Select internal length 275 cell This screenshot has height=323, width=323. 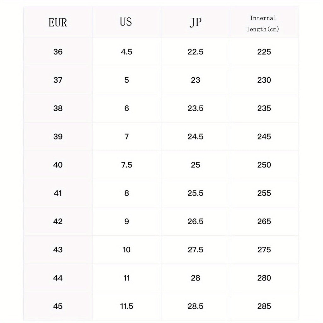(x=264, y=250)
